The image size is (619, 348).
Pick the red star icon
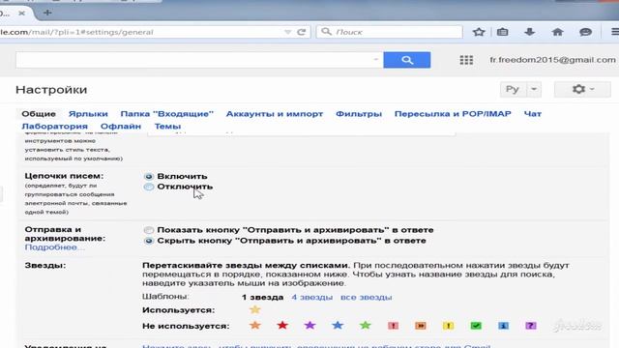coord(282,326)
